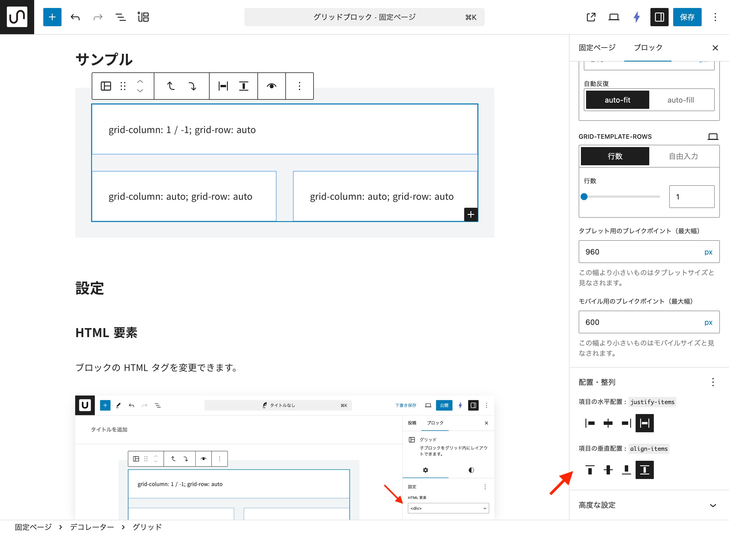
Task: Click the 行数 slider handle
Action: click(584, 197)
